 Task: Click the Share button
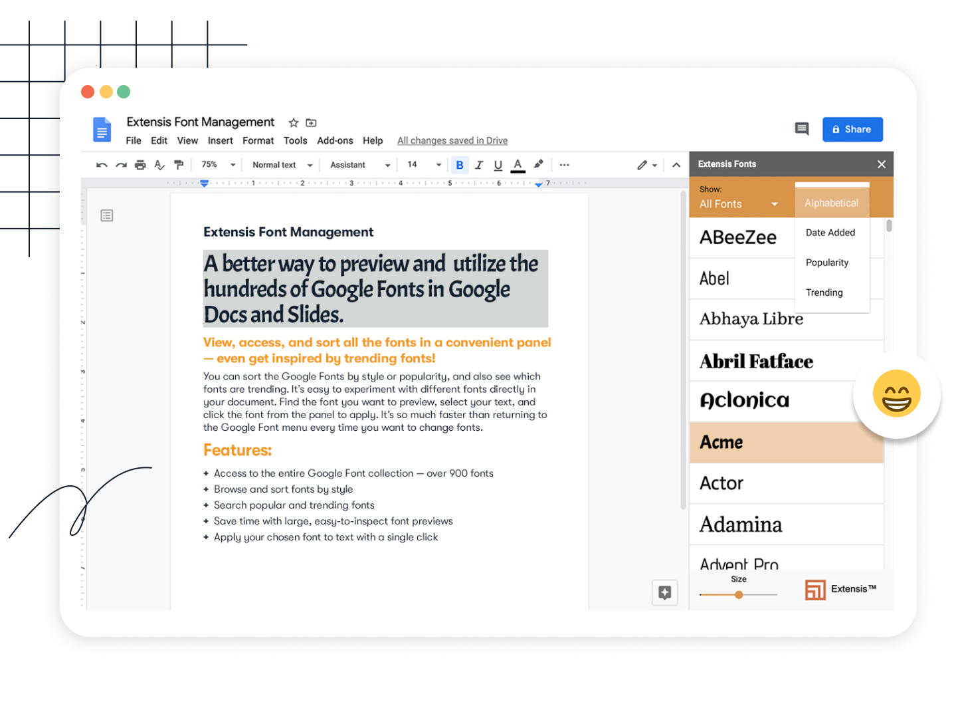pyautogui.click(x=852, y=129)
